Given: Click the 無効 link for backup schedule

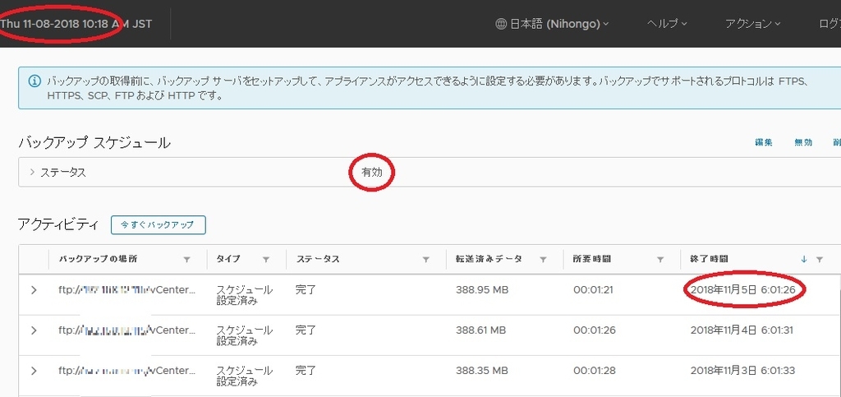Looking at the screenshot, I should click(x=803, y=143).
